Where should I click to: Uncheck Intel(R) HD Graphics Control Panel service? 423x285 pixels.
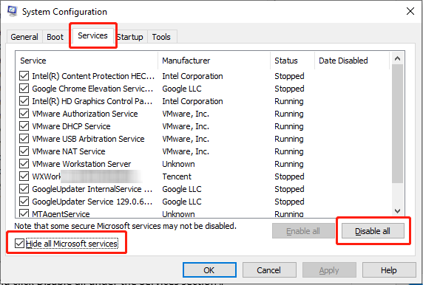coord(24,101)
